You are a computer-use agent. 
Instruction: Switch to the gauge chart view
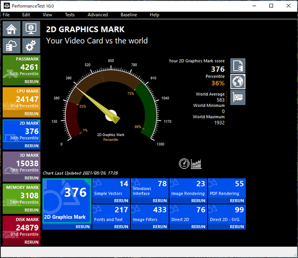[184, 164]
